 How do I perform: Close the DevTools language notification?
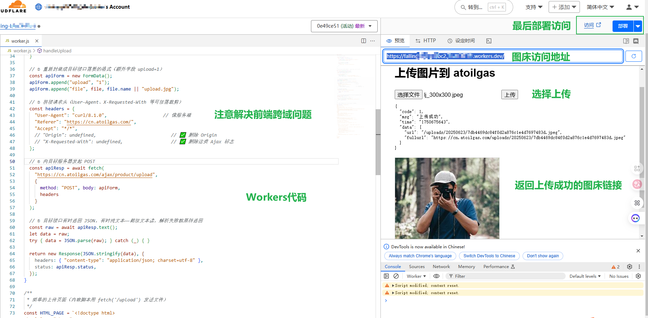point(638,251)
